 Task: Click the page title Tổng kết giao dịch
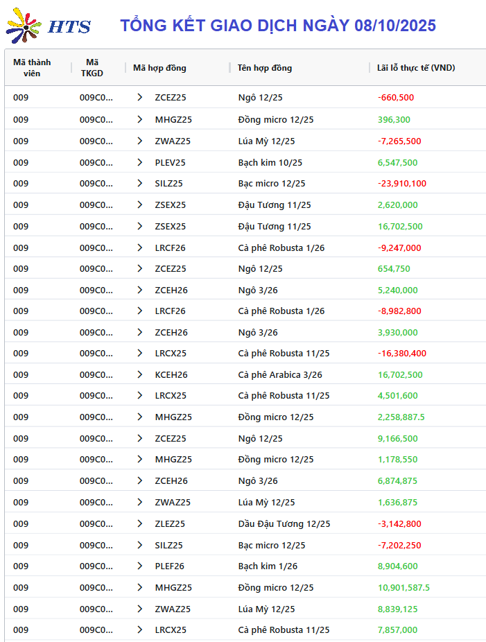(277, 26)
